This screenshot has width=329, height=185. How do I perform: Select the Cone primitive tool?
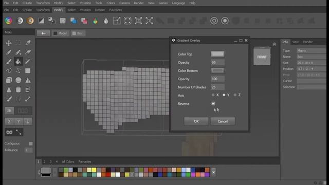tap(9, 89)
